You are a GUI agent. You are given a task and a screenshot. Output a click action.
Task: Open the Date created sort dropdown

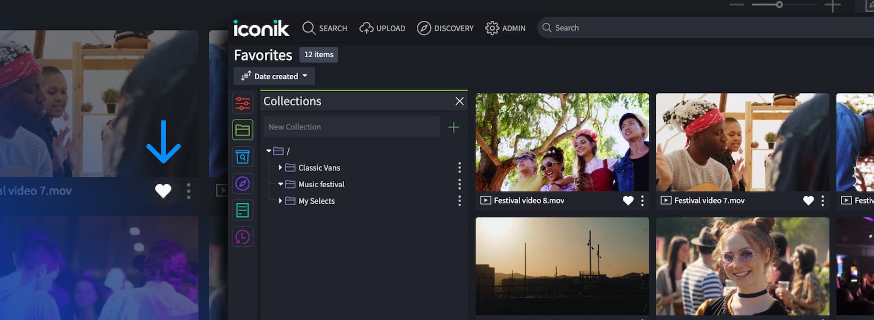pyautogui.click(x=274, y=76)
